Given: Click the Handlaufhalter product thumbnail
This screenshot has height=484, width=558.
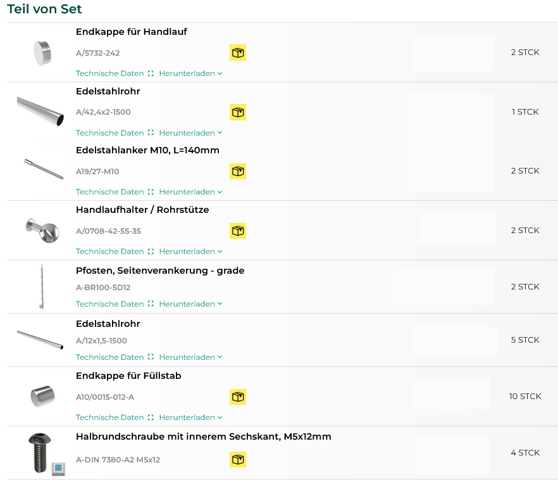Looking at the screenshot, I should (x=42, y=231).
